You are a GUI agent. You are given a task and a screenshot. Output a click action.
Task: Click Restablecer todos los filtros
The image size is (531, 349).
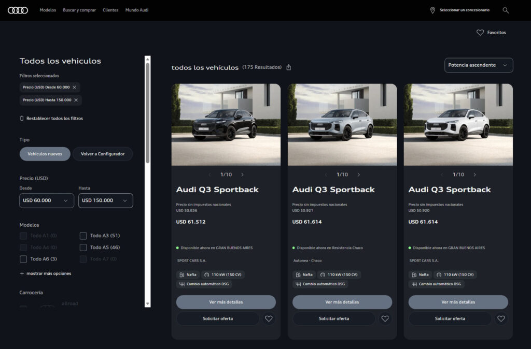(54, 119)
